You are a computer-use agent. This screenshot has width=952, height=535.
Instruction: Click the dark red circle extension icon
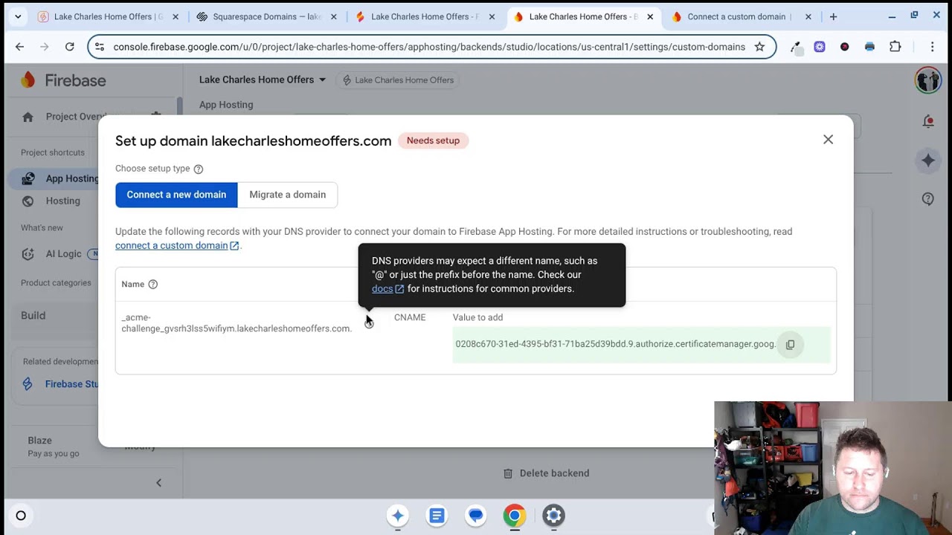845,47
